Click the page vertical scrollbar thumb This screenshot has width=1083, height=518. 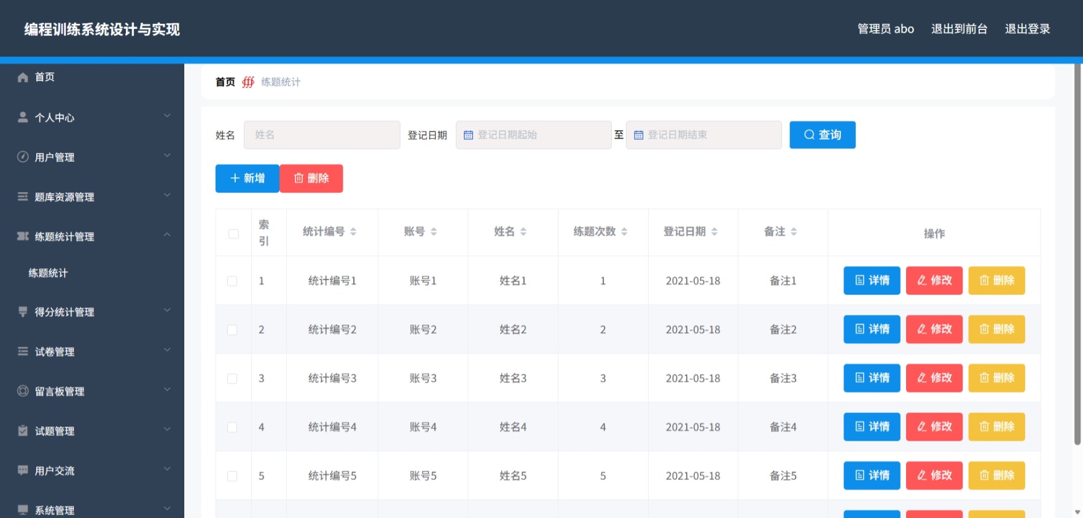pyautogui.click(x=1077, y=254)
